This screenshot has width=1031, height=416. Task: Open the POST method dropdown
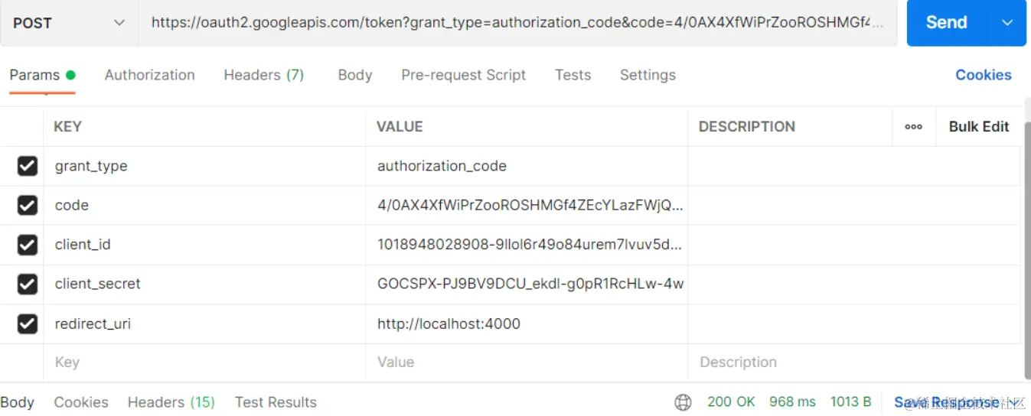pyautogui.click(x=69, y=23)
